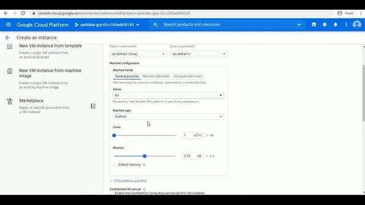The width and height of the screenshot is (365, 205).
Task: Click the 'Machine configuration' heading
Action: tap(124, 63)
